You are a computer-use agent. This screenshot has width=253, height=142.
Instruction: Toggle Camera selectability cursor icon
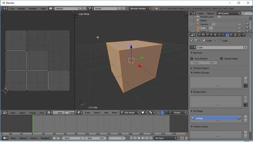244,24
